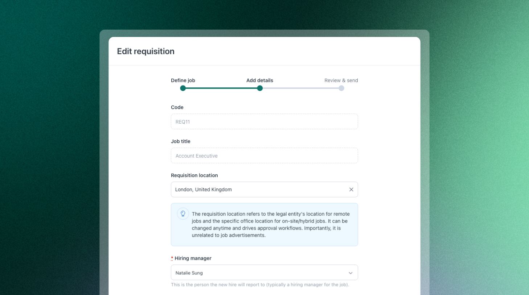Click the requisition location info paragraph
529x295 pixels.
pos(270,225)
